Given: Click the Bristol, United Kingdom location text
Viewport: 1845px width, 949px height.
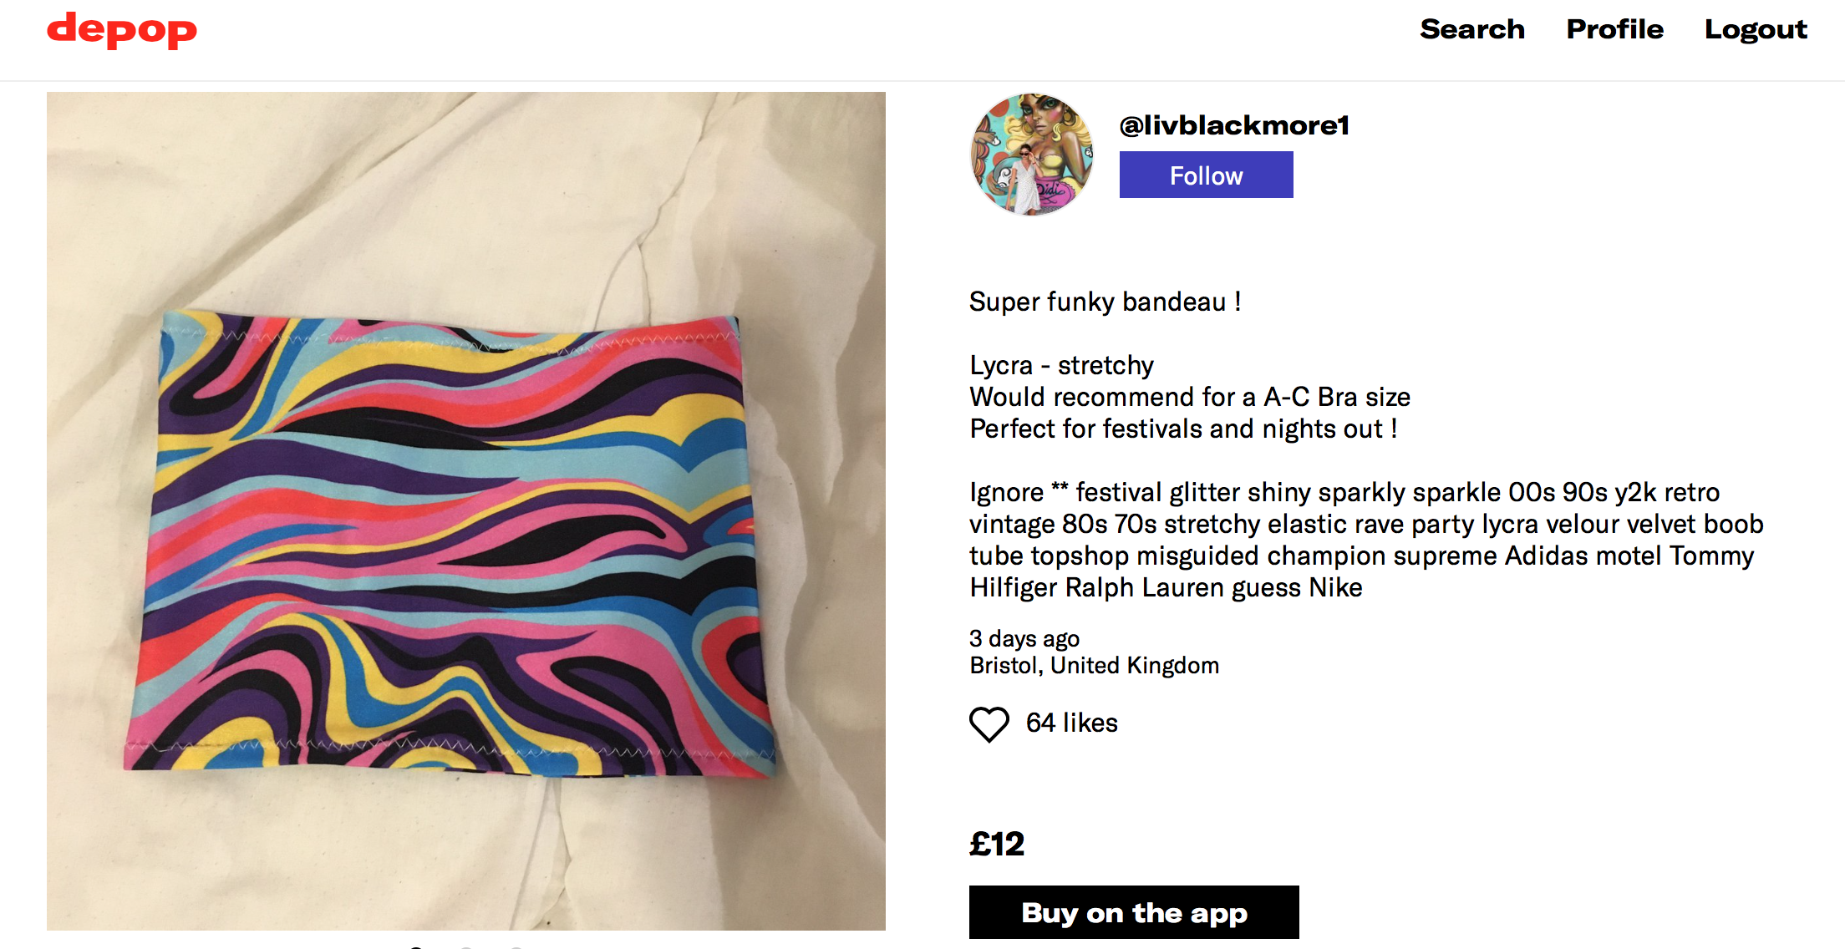Looking at the screenshot, I should 1094,666.
